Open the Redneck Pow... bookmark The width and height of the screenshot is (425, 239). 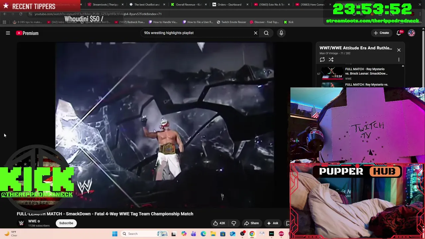coord(130,22)
